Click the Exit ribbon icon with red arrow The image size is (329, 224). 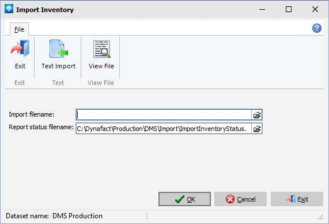[20, 48]
